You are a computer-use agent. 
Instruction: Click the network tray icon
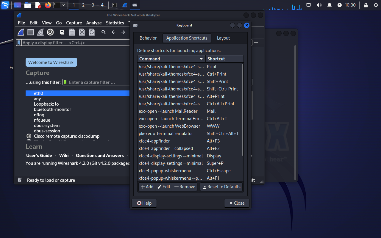tap(309, 5)
